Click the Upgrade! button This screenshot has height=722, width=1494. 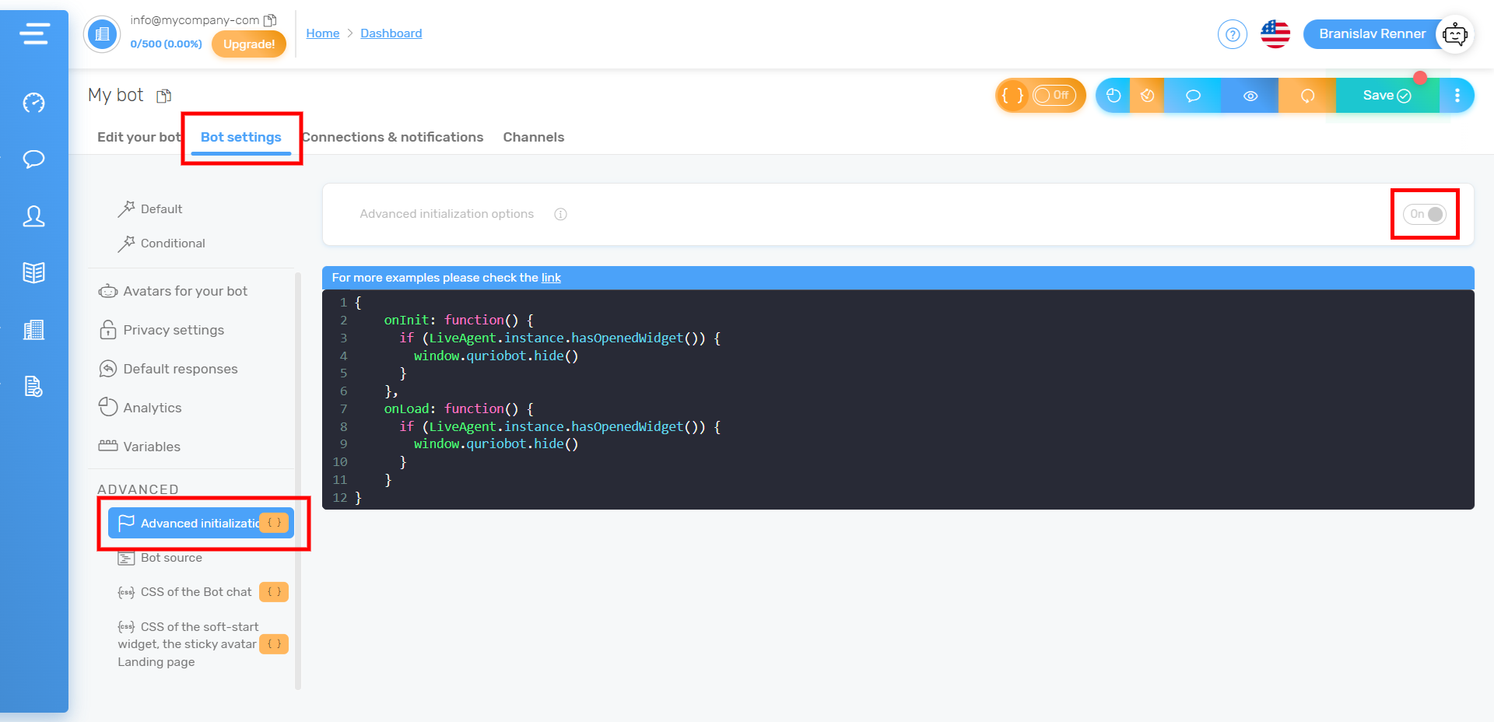pos(249,44)
